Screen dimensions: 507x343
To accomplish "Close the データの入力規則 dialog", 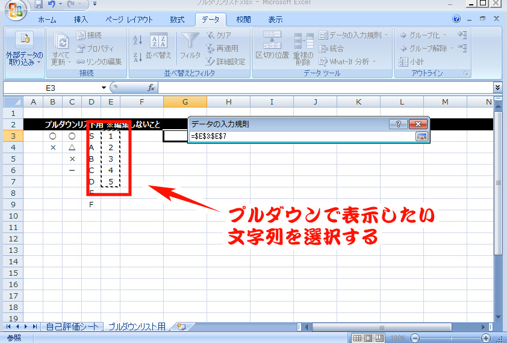I will tap(418, 124).
